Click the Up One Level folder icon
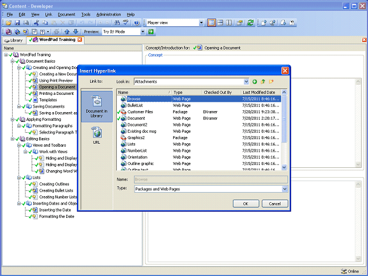This screenshot has height=276, width=368. click(263, 82)
